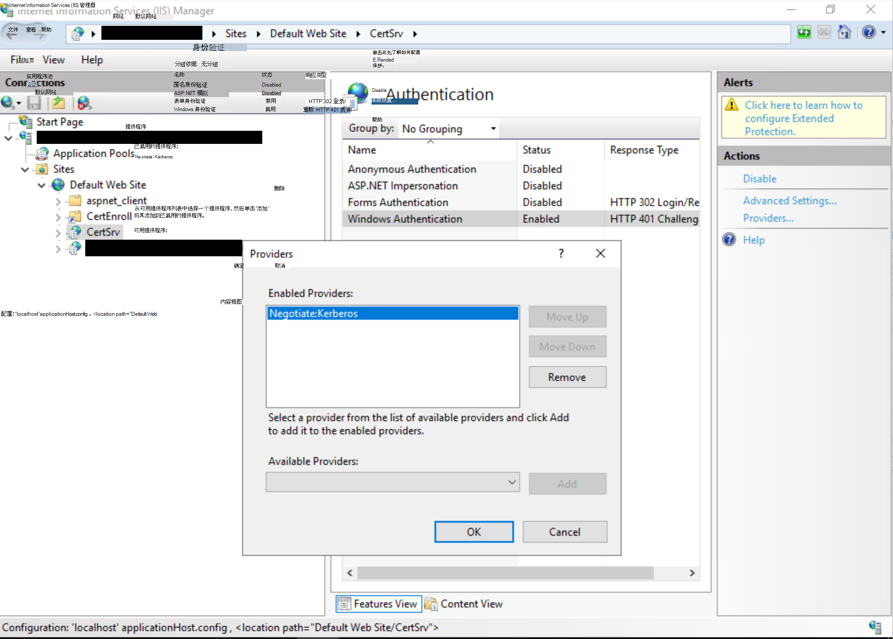893x639 pixels.
Task: Open the View menu
Action: pos(54,60)
